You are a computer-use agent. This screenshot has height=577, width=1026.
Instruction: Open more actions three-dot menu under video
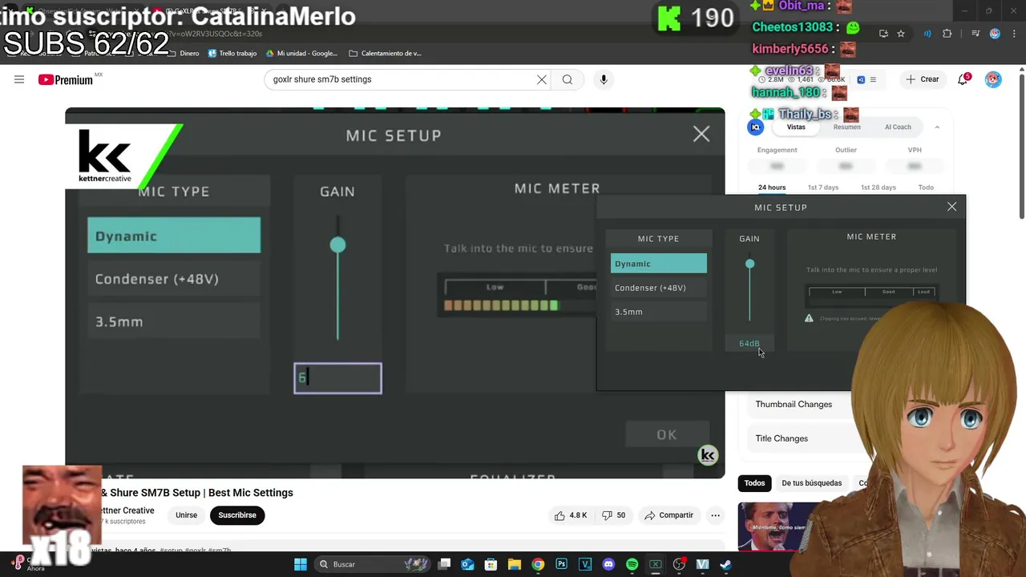coord(715,515)
